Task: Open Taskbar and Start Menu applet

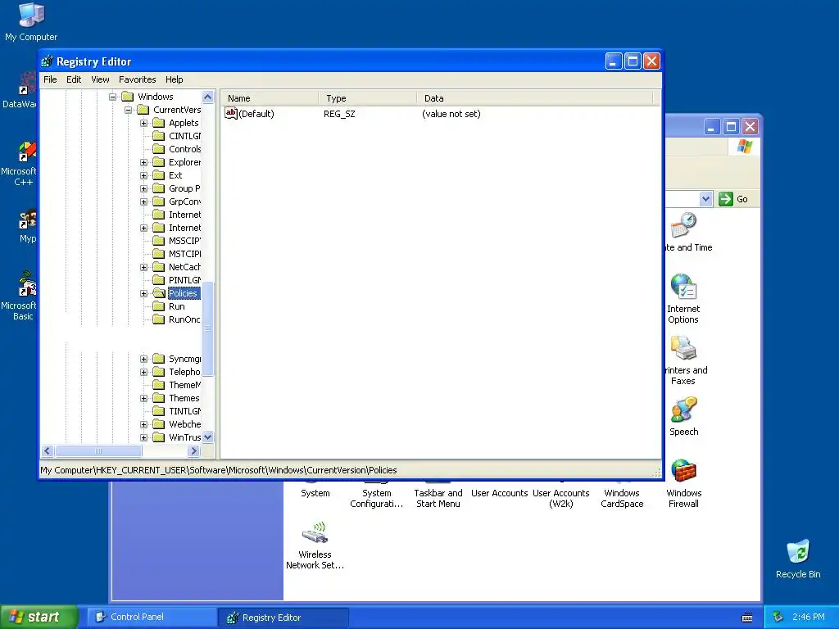Action: tap(438, 496)
